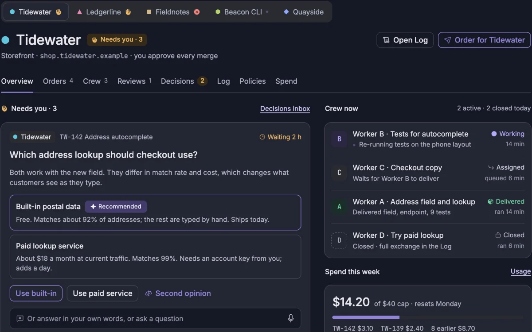Click the Needs you · 3 badge beside the title
532x332 pixels.
point(117,39)
